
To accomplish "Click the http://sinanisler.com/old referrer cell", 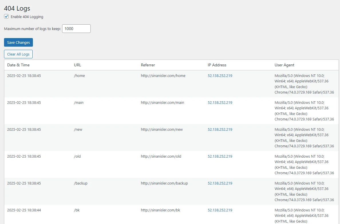I will [x=161, y=156].
